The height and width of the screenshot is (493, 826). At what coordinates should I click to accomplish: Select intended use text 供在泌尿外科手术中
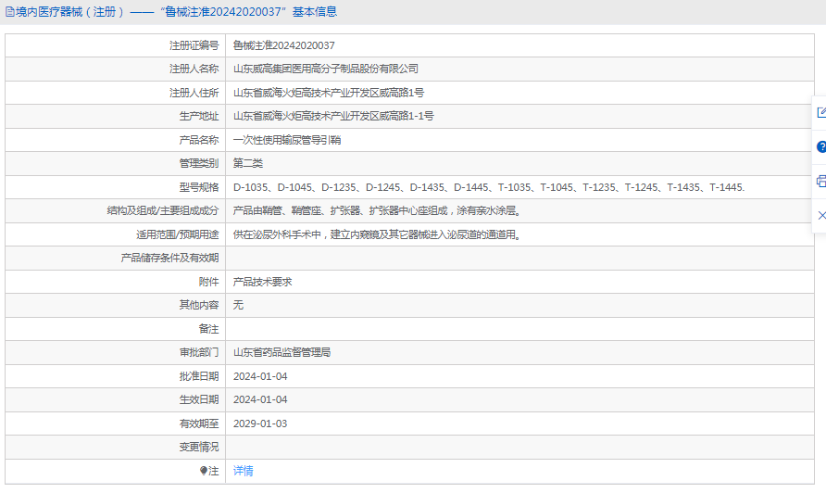(x=377, y=234)
